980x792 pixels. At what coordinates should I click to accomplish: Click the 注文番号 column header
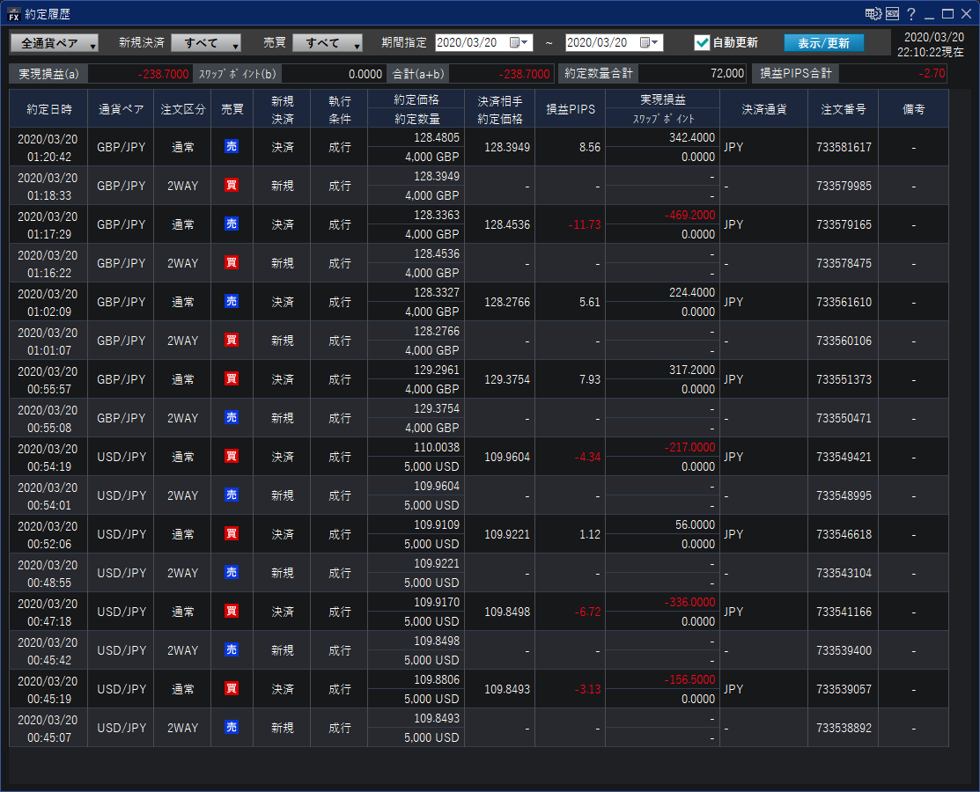843,109
